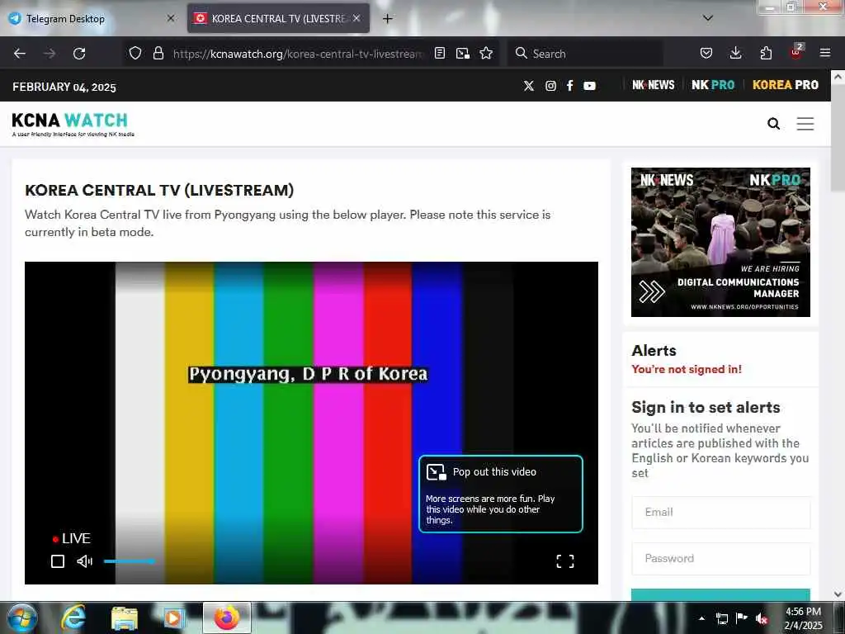
Task: Open the network tray icon
Action: coord(721,618)
